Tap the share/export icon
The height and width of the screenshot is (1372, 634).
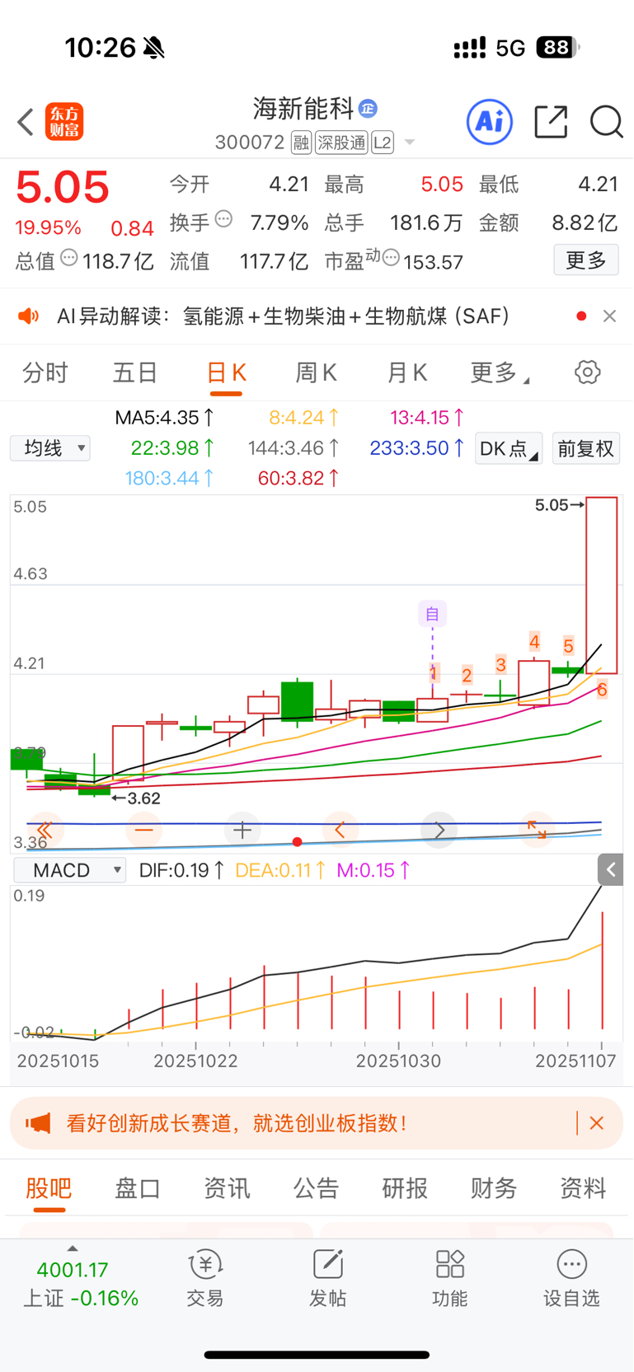point(551,122)
